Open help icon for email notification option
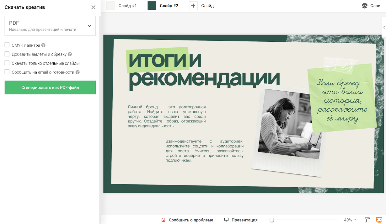The image size is (386, 224). tap(78, 72)
